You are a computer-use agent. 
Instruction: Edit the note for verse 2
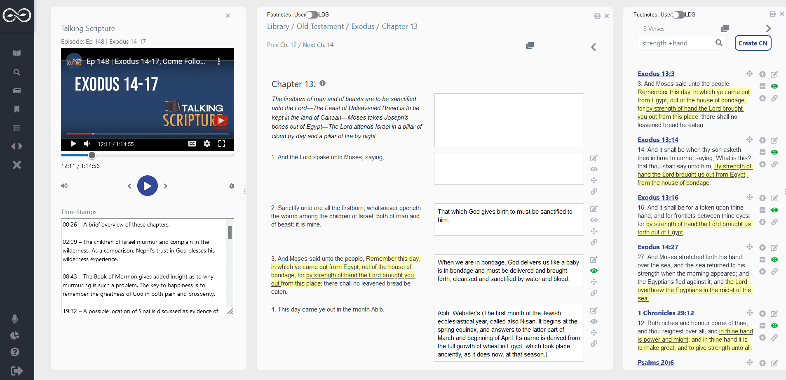tap(594, 209)
